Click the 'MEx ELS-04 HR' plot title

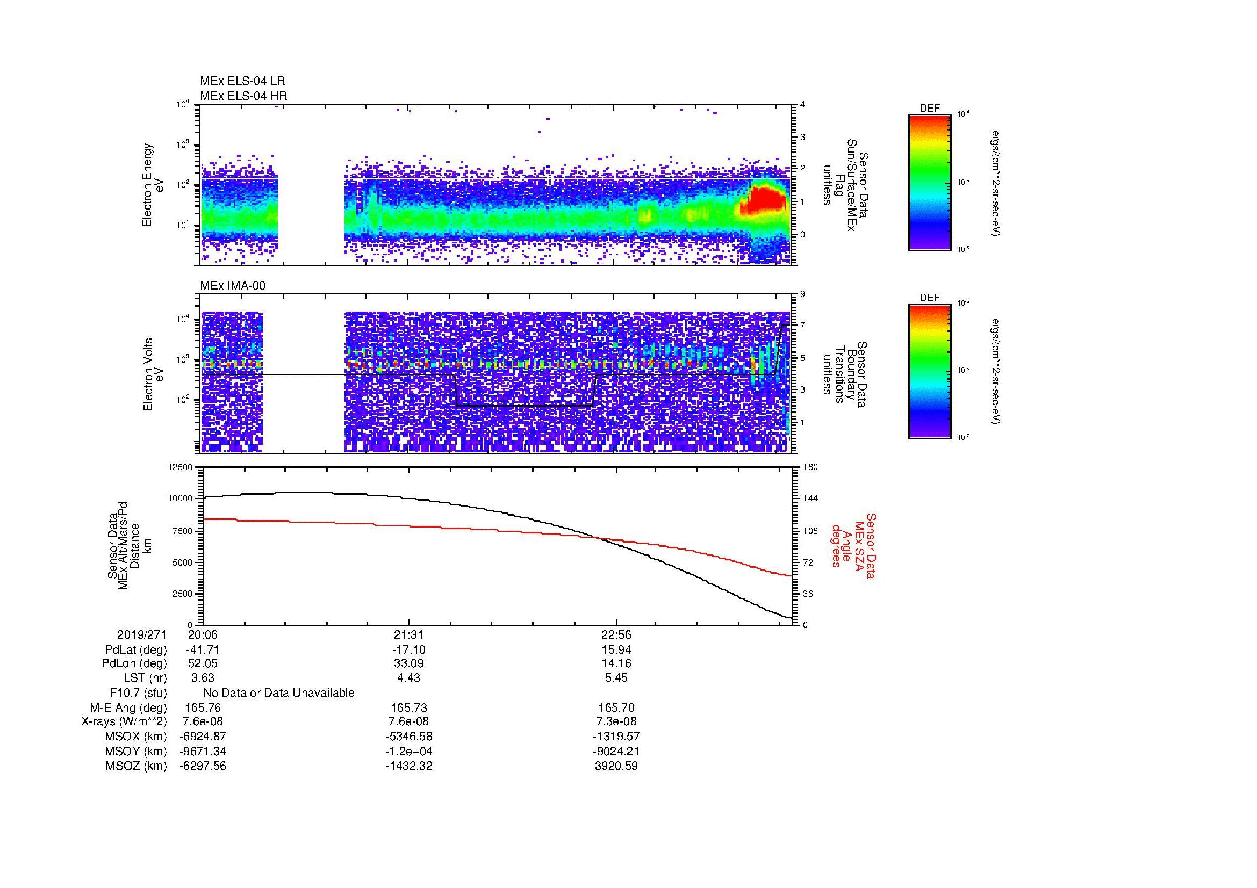coord(243,96)
